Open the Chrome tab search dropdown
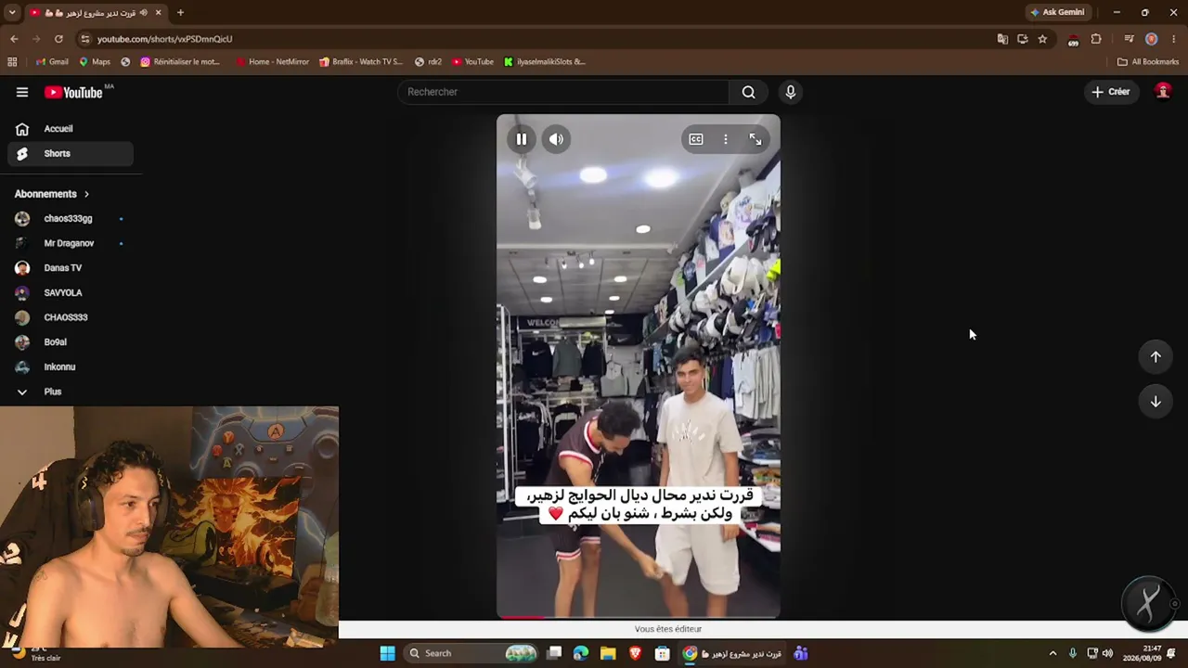This screenshot has width=1188, height=668. coord(12,12)
